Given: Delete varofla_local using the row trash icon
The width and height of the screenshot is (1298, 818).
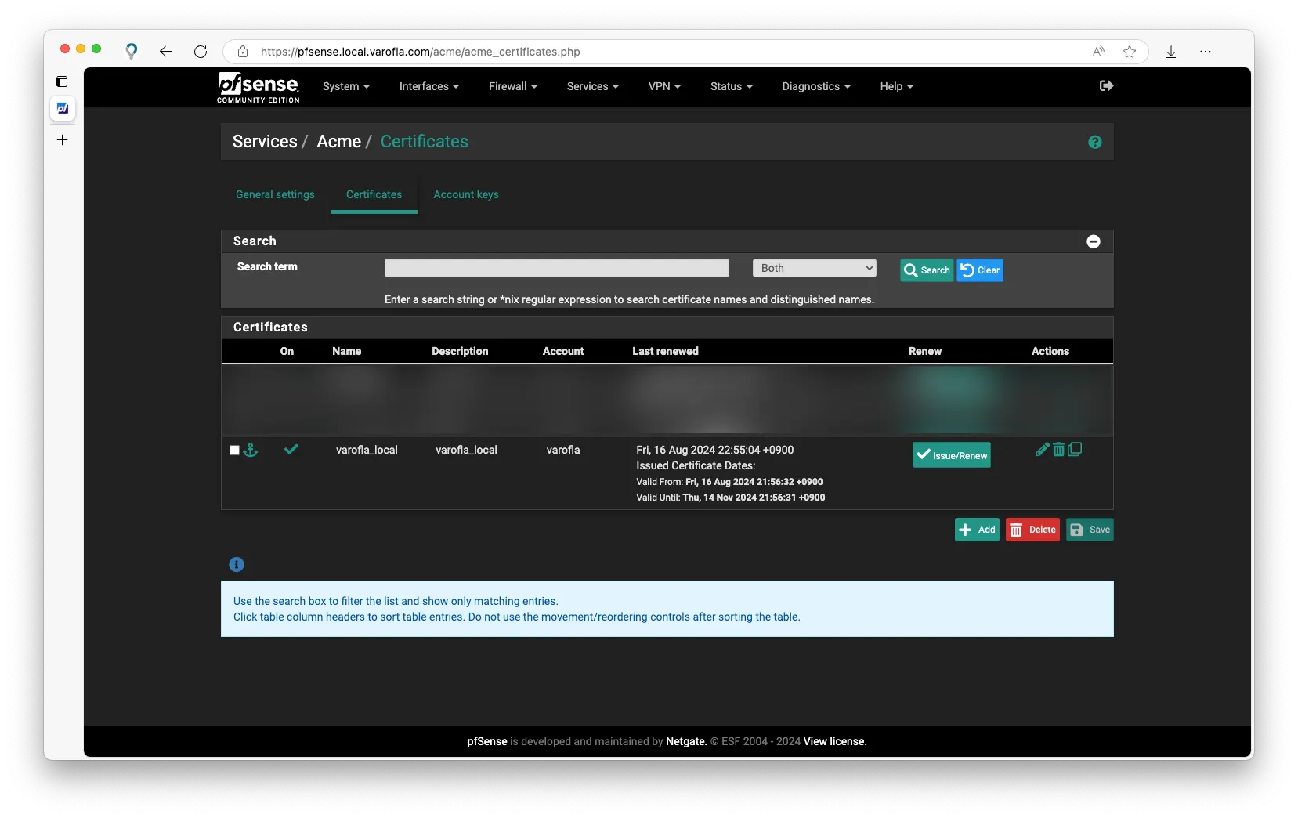Looking at the screenshot, I should pos(1058,449).
